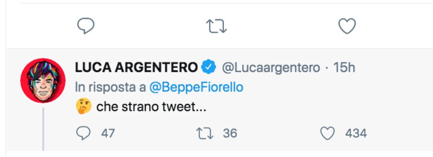Like the top tweet with the heart icon

tap(347, 26)
